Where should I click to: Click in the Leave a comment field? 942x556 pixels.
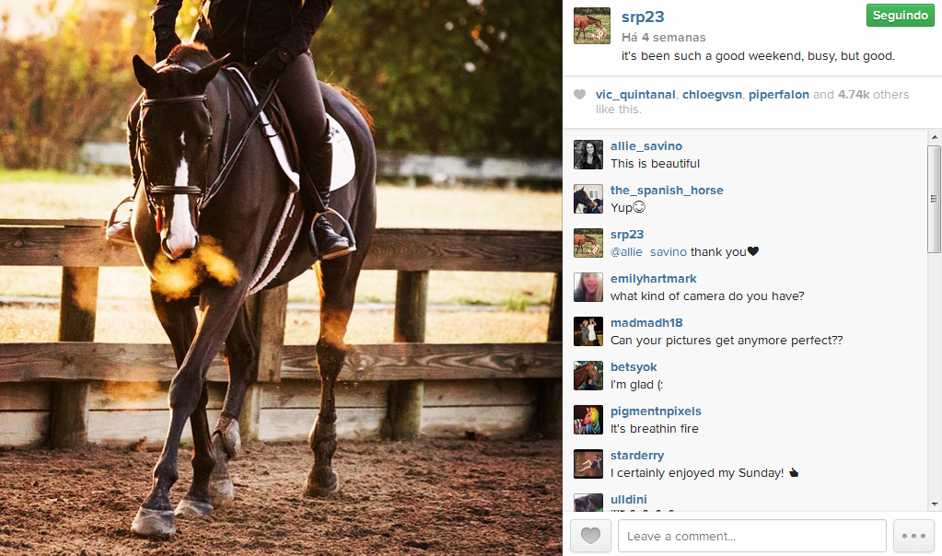click(751, 536)
